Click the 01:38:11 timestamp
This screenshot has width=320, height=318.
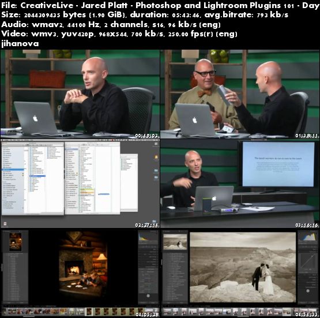click(307, 136)
